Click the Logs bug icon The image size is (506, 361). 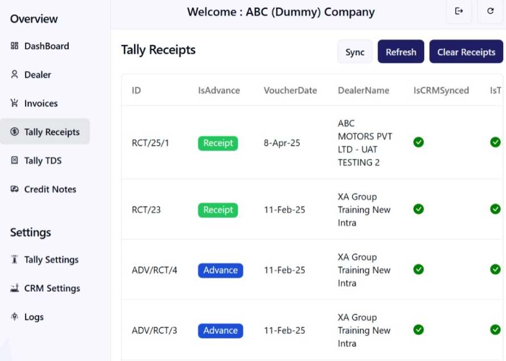15,317
